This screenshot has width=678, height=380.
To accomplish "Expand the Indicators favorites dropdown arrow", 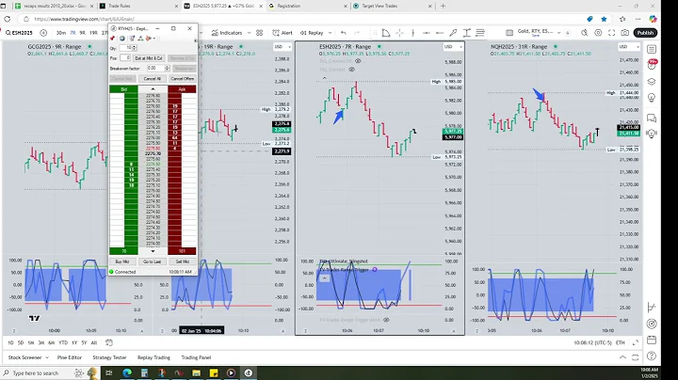I will pyautogui.click(x=249, y=33).
